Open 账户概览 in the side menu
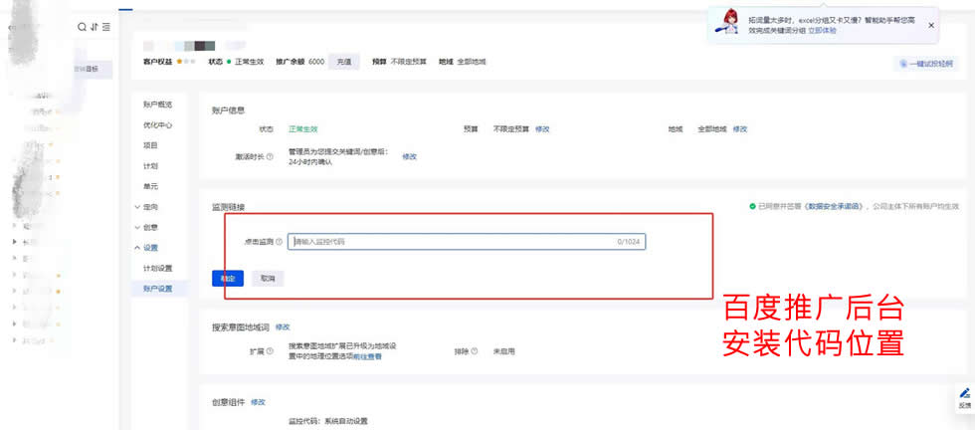The width and height of the screenshot is (975, 430). coord(157,105)
